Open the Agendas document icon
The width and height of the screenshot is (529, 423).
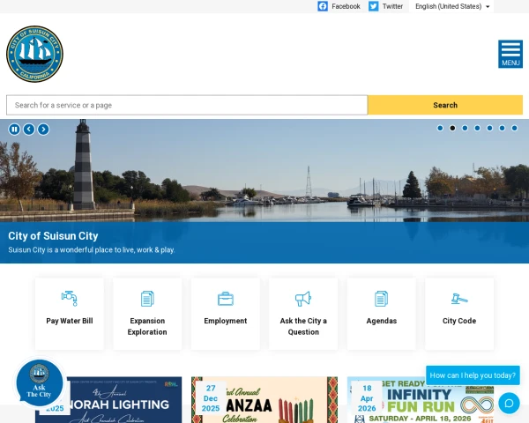(381, 298)
